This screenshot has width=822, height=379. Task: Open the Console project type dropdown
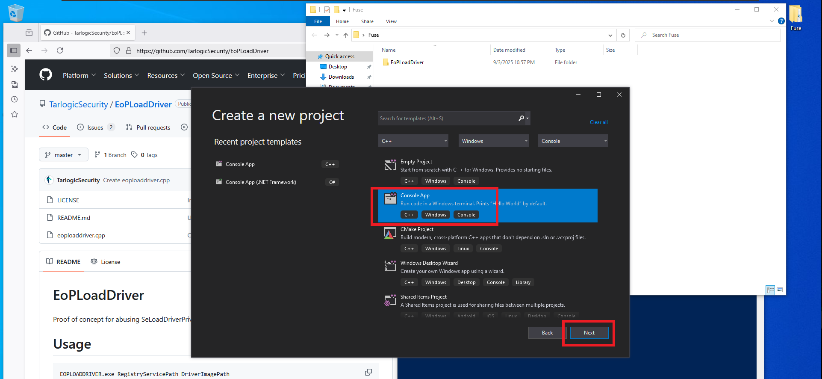pos(573,141)
